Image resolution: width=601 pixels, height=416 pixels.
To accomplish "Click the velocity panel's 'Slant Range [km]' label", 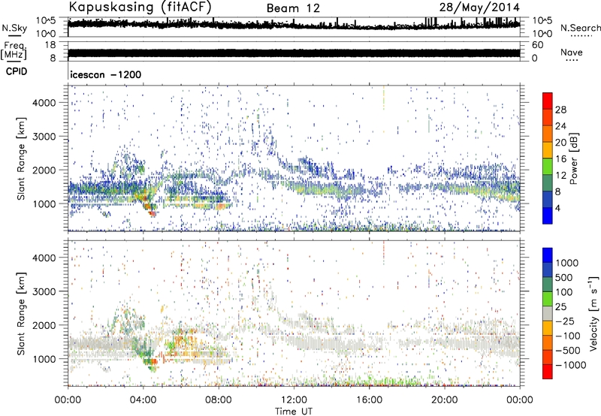I will pos(21,313).
